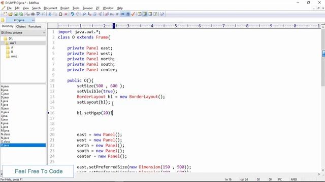This screenshot has height=182, width=325.
Task: Click the scroll down arrow of editor scrollbar
Action: 323,170
